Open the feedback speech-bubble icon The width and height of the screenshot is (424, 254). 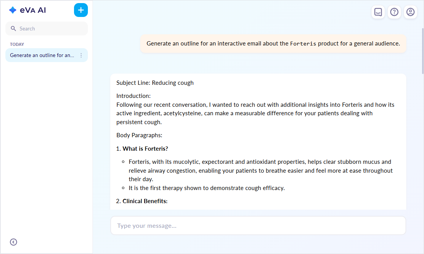pos(378,12)
